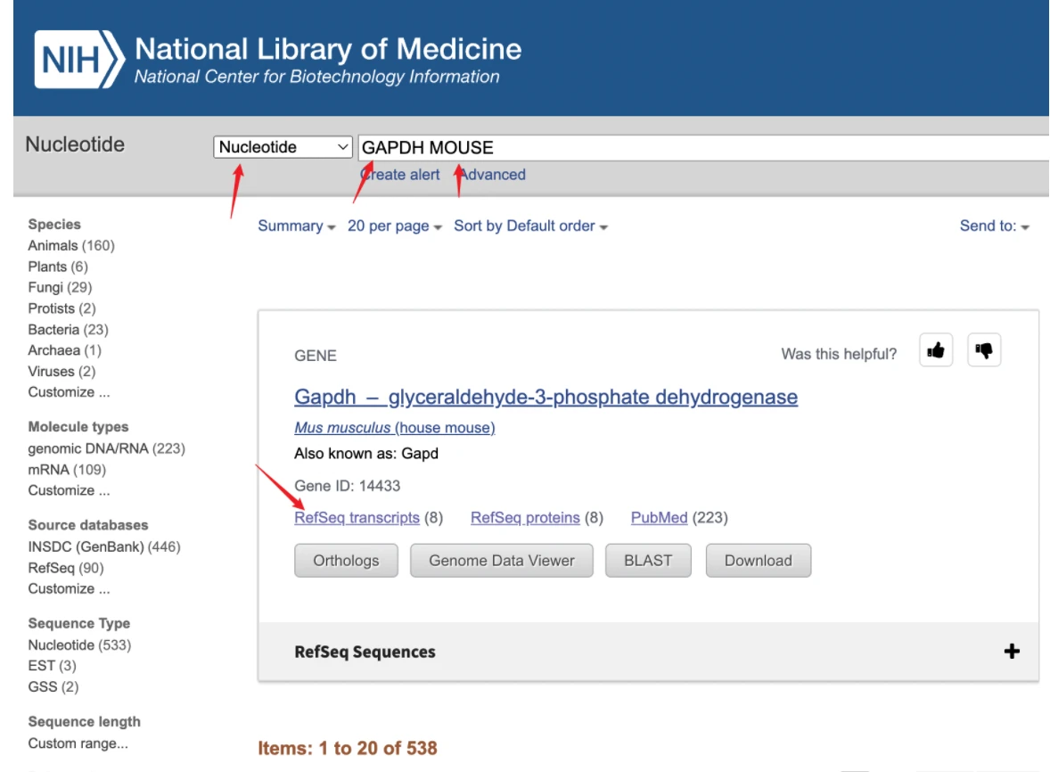Click the Download button
The height and width of the screenshot is (772, 1050).
point(758,561)
